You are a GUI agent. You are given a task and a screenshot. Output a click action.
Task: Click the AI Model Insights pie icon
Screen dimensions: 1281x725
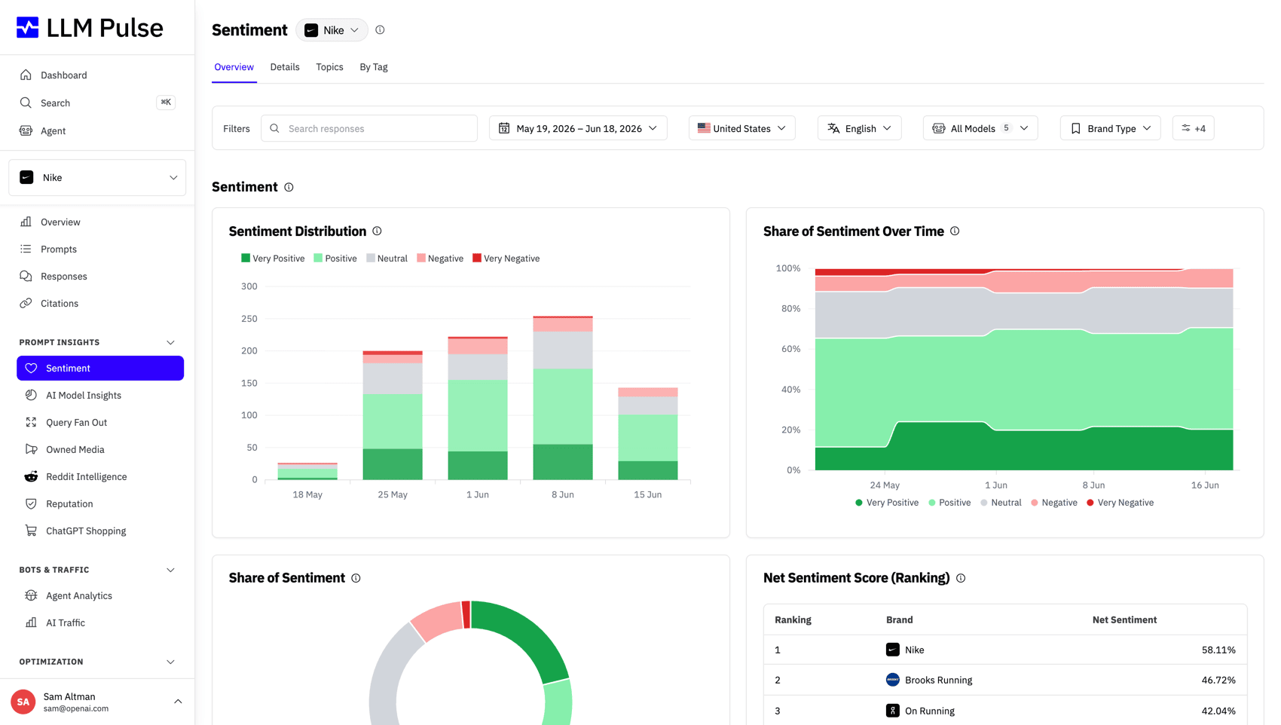[x=31, y=395]
